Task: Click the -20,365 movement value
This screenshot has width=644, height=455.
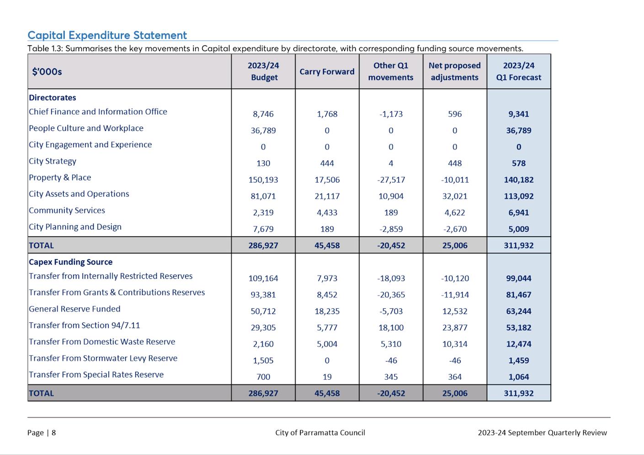Action: coord(391,295)
